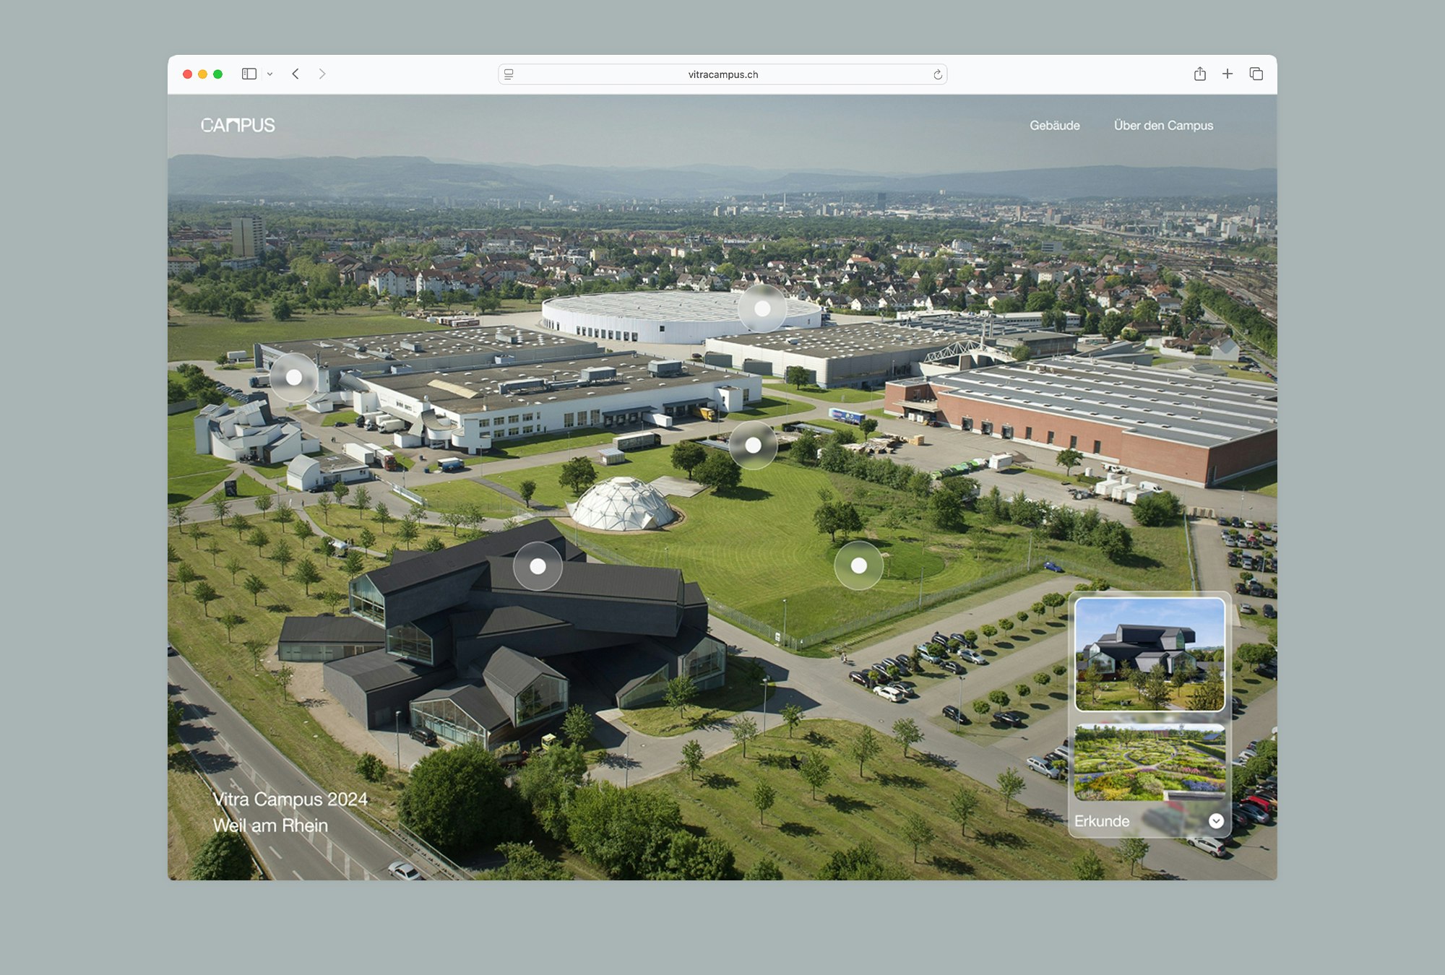Click the hotspot above the white dome
This screenshot has height=975, width=1445.
753,446
